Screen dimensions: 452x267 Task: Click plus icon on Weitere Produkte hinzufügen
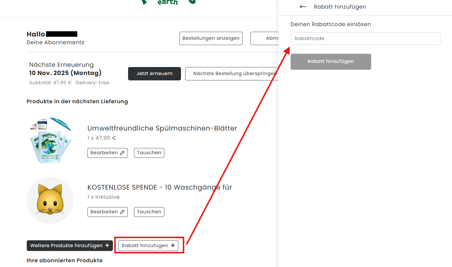click(x=107, y=245)
